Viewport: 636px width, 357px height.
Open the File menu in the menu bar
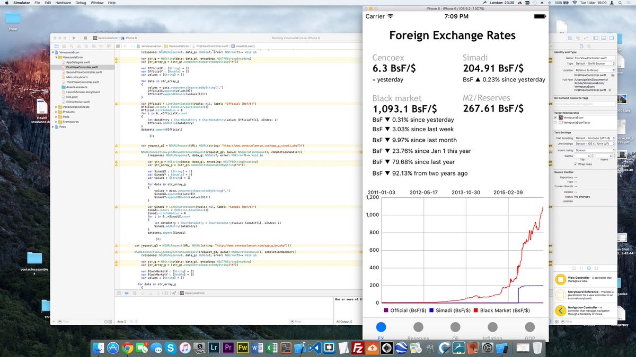pyautogui.click(x=36, y=3)
